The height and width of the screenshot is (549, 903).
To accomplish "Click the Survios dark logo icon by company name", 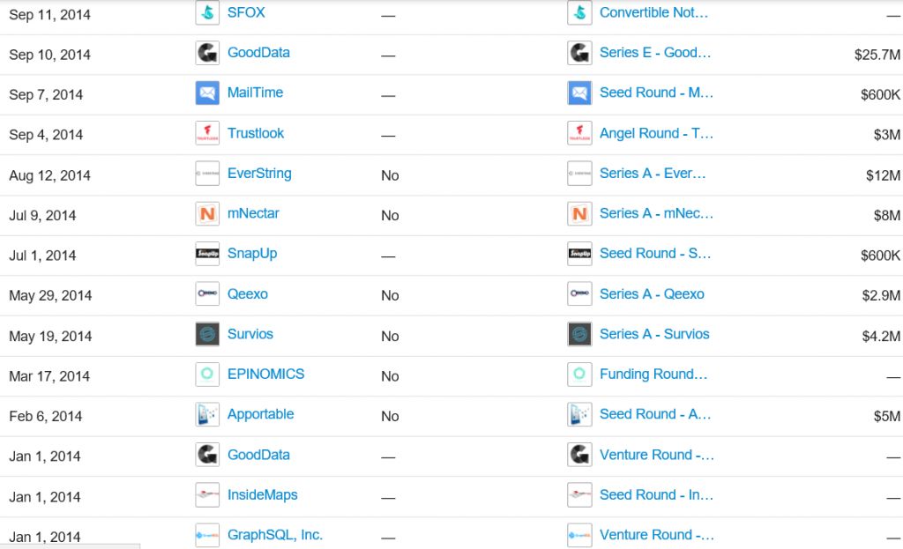I will (207, 334).
